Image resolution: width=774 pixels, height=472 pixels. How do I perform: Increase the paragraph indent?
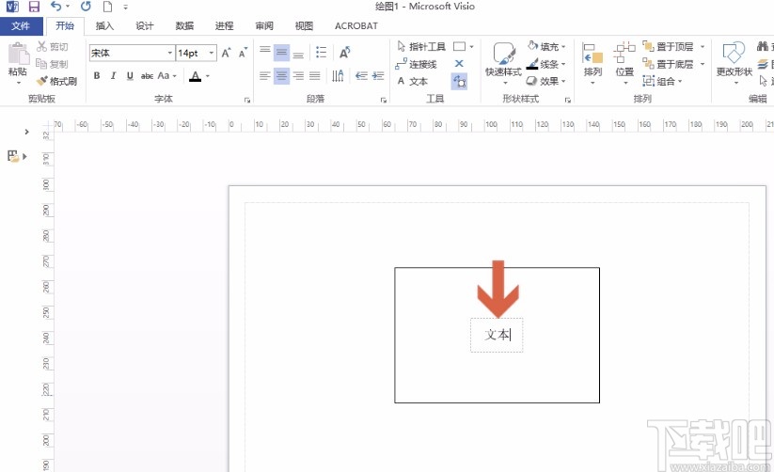coord(378,75)
